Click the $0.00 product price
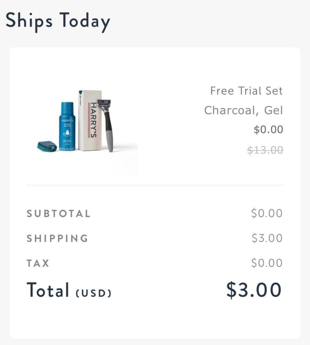The height and width of the screenshot is (345, 310). click(268, 130)
